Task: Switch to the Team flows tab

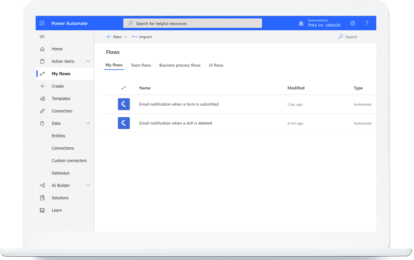Action: tap(141, 65)
